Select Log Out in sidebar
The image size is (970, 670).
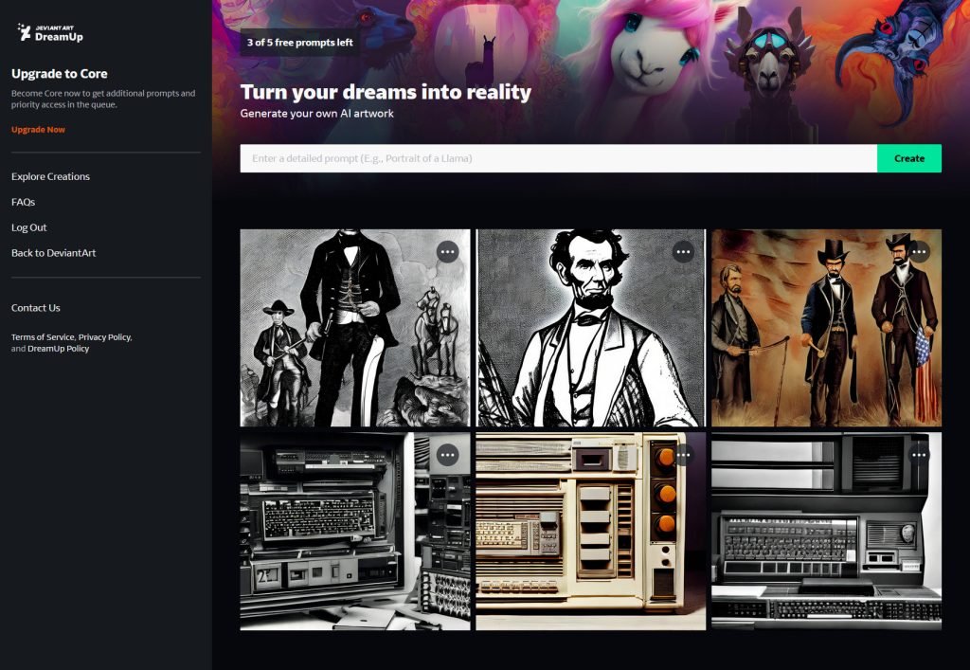point(28,227)
